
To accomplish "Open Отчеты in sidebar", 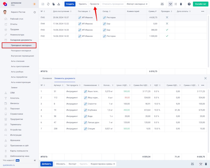I will tap(14, 24).
